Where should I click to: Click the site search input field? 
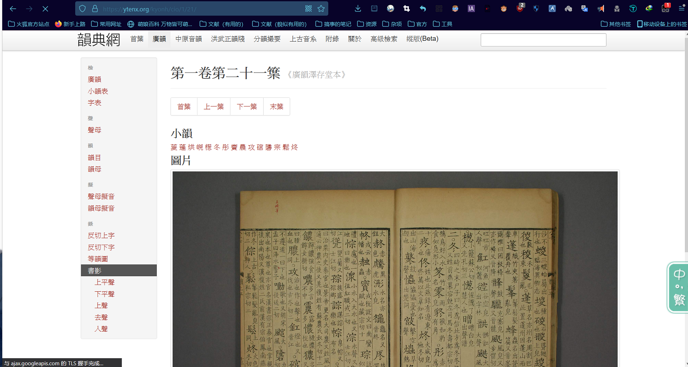[x=543, y=40]
